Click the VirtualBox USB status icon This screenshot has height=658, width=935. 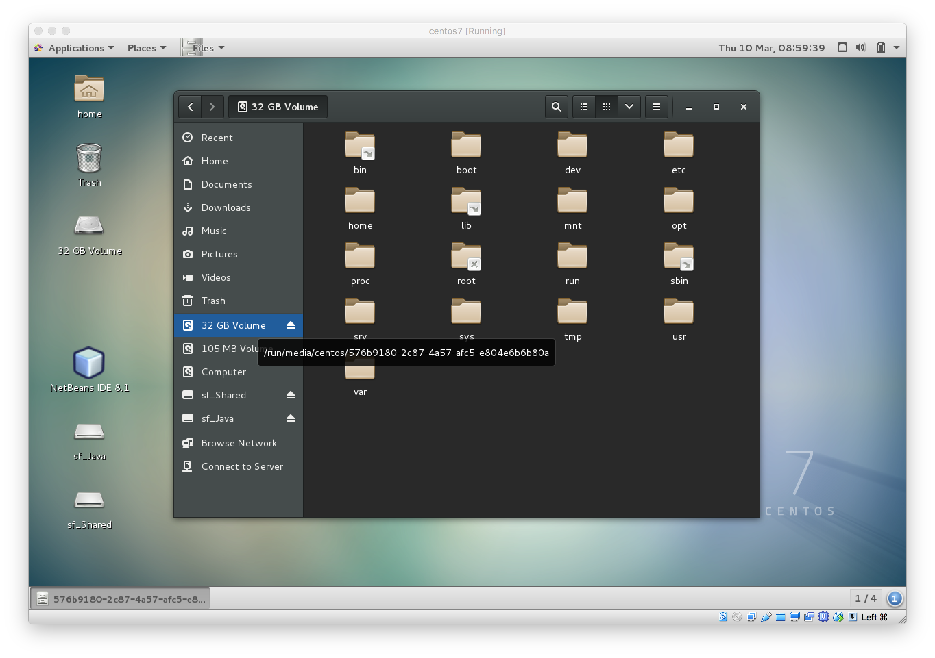pyautogui.click(x=766, y=617)
